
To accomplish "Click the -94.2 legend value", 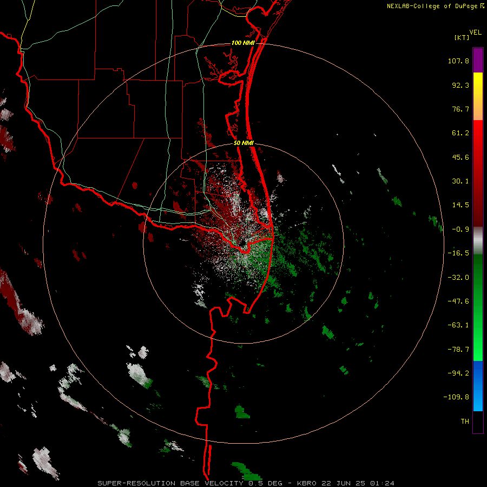I will 458,373.
